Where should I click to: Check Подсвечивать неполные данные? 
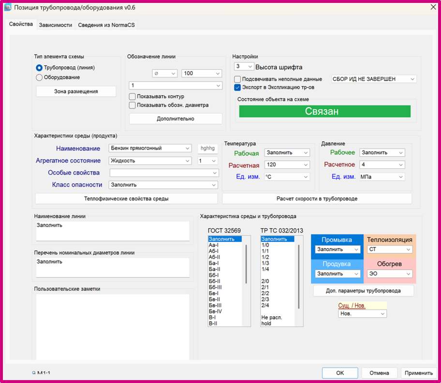coord(236,79)
